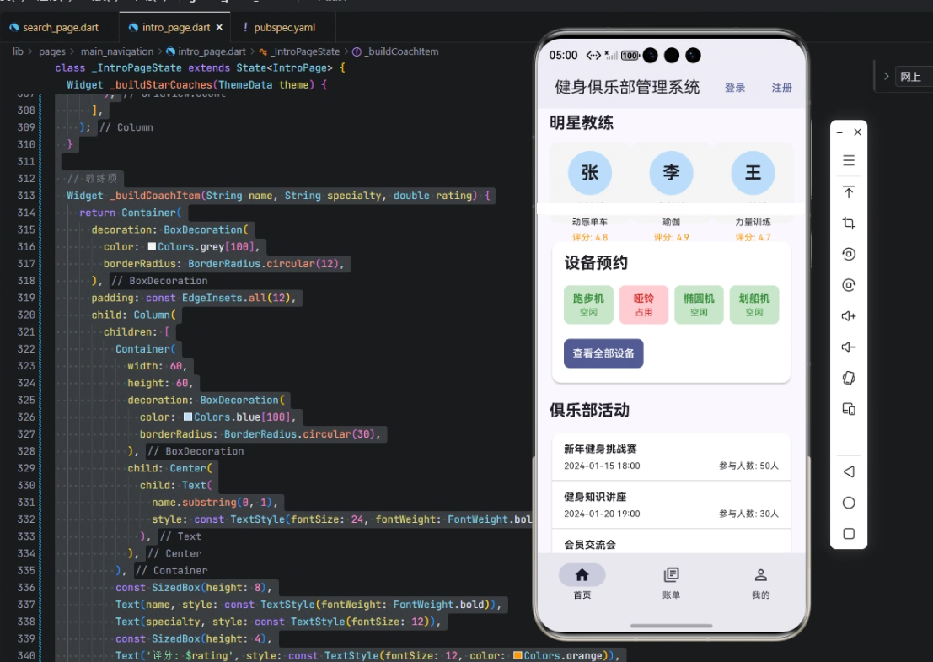
Task: Open the hamburger menu in the phone sidebar
Action: click(x=849, y=160)
